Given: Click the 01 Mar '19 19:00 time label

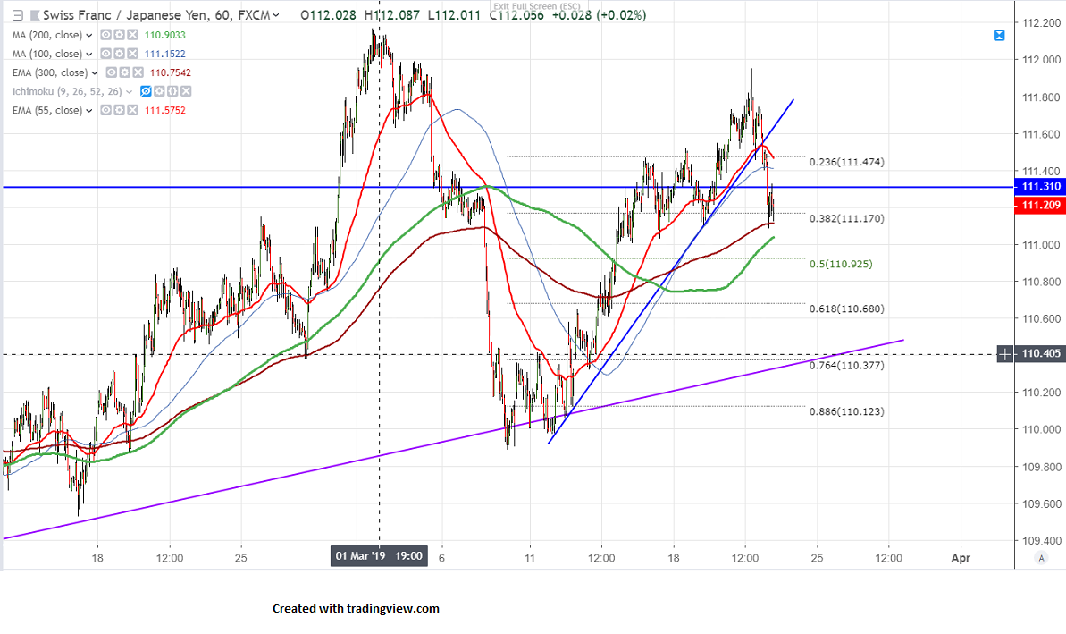Looking at the screenshot, I should click(380, 556).
